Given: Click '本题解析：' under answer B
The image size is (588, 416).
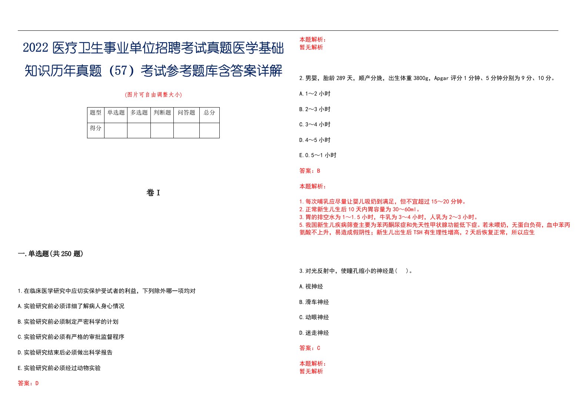Looking at the screenshot, I should [x=313, y=186].
